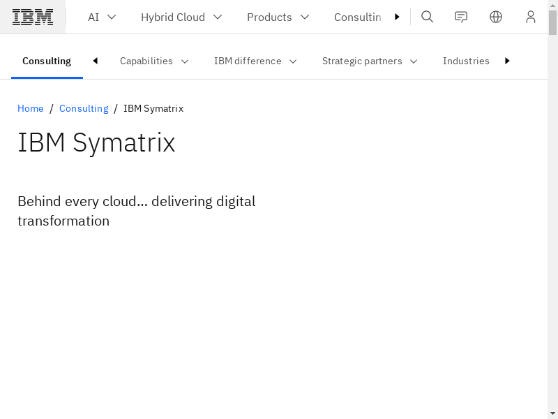Open the chat message icon

(461, 17)
